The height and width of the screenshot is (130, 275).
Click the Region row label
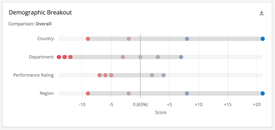click(47, 94)
